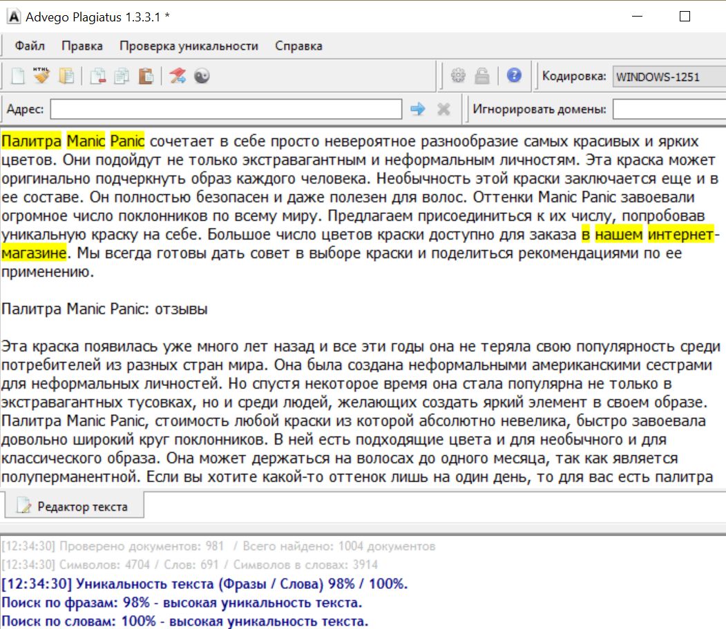Start deep check with yin-yang icon
The width and height of the screenshot is (726, 629).
click(x=202, y=75)
